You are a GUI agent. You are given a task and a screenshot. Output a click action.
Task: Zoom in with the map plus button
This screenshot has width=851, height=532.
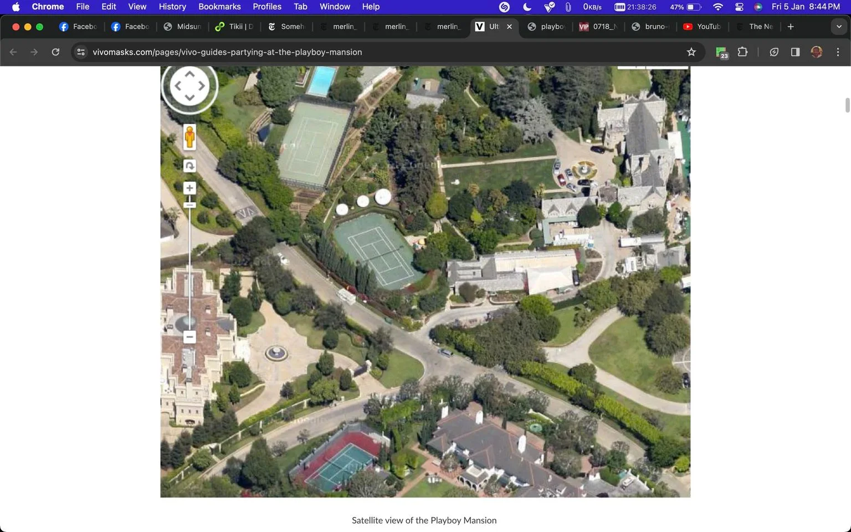189,188
